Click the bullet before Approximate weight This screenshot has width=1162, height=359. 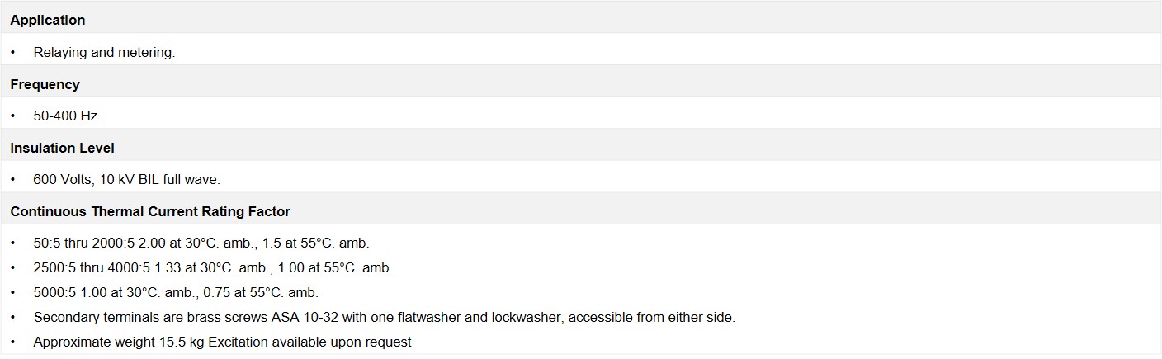coord(13,342)
